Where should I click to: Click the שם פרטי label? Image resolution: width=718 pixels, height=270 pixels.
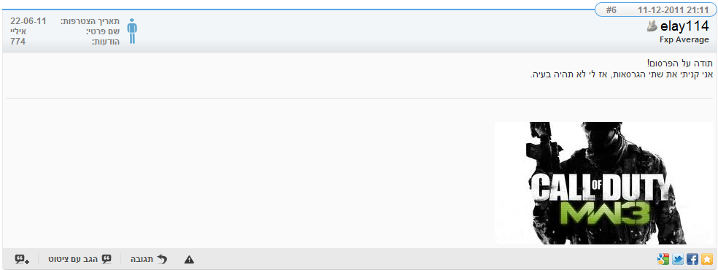[x=103, y=31]
